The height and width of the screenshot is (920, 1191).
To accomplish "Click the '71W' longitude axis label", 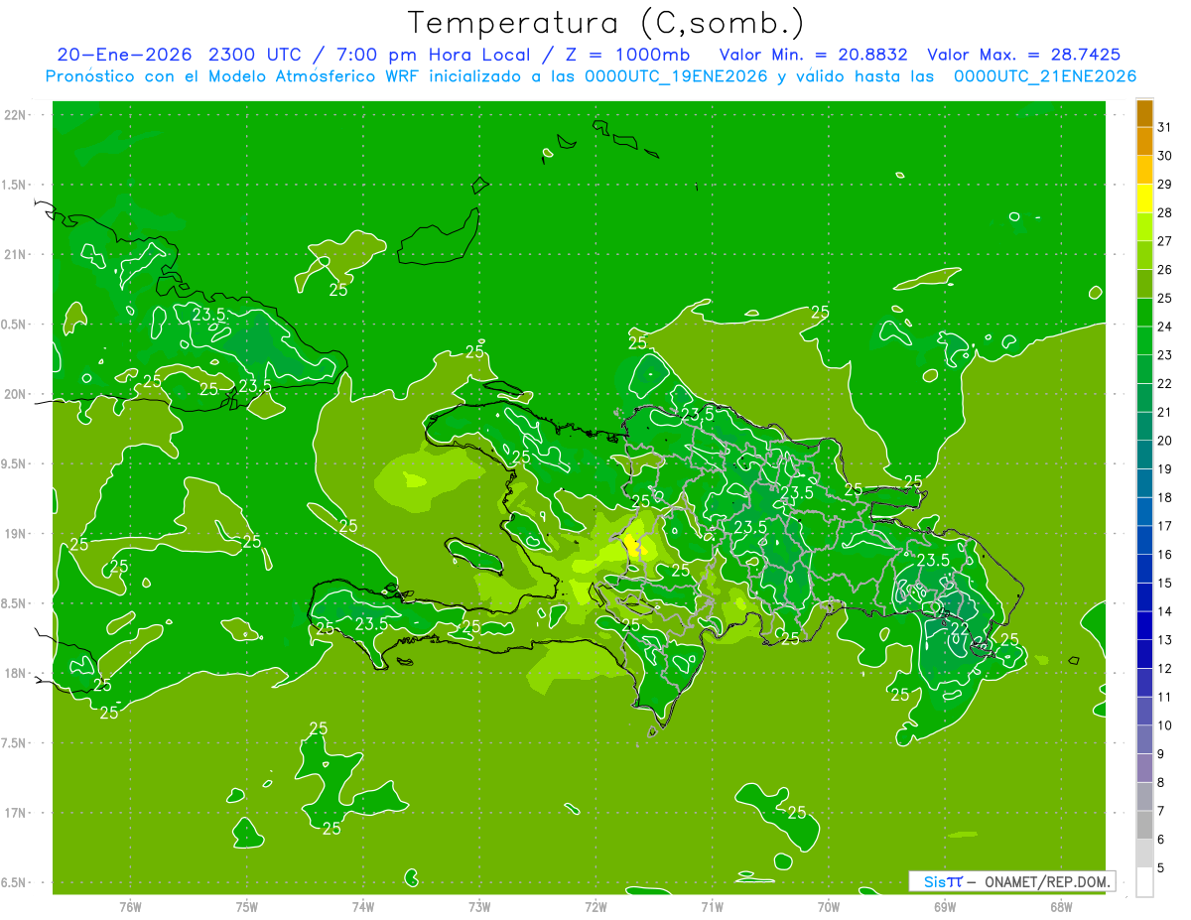I will (712, 907).
